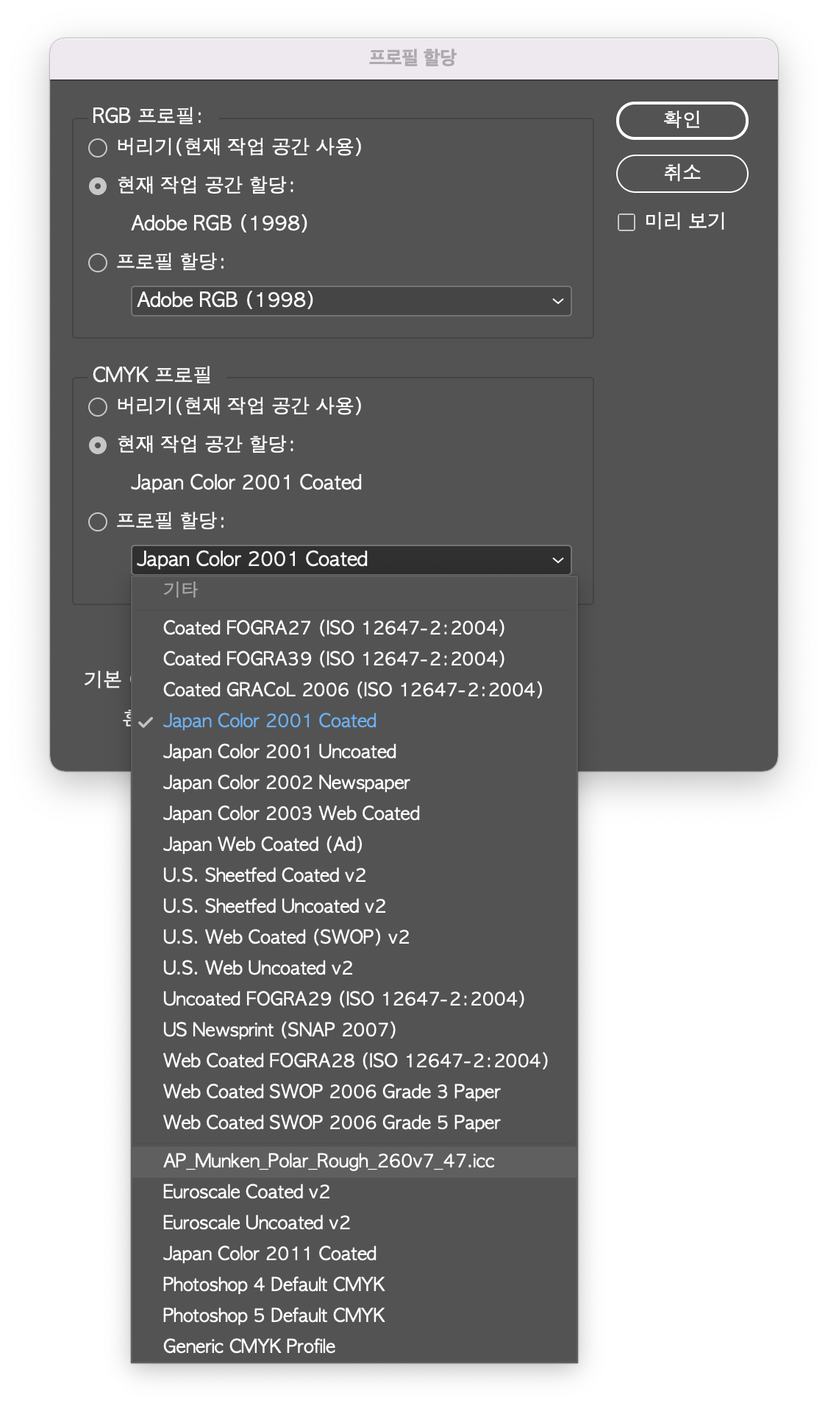The width and height of the screenshot is (828, 1403).
Task: Choose U.S. Web Uncoated v2
Action: pyautogui.click(x=354, y=968)
